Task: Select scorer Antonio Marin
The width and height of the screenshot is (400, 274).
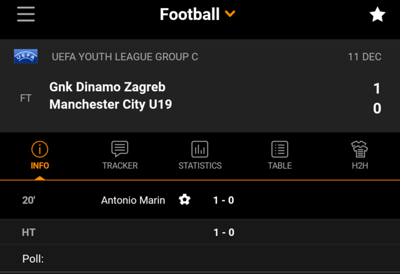Action: coord(133,200)
